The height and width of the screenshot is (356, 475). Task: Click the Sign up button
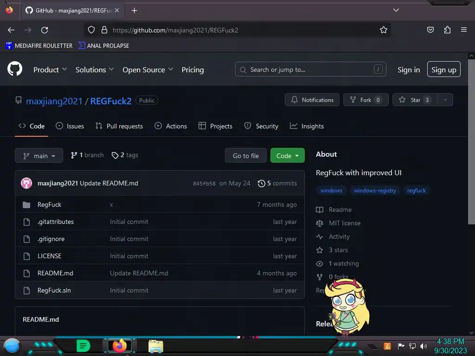[x=444, y=70]
